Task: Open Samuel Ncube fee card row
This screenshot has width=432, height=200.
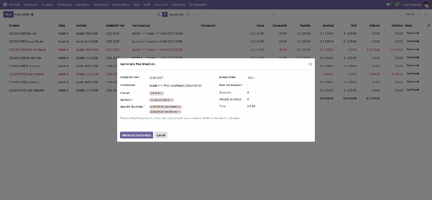Action: click(216, 41)
